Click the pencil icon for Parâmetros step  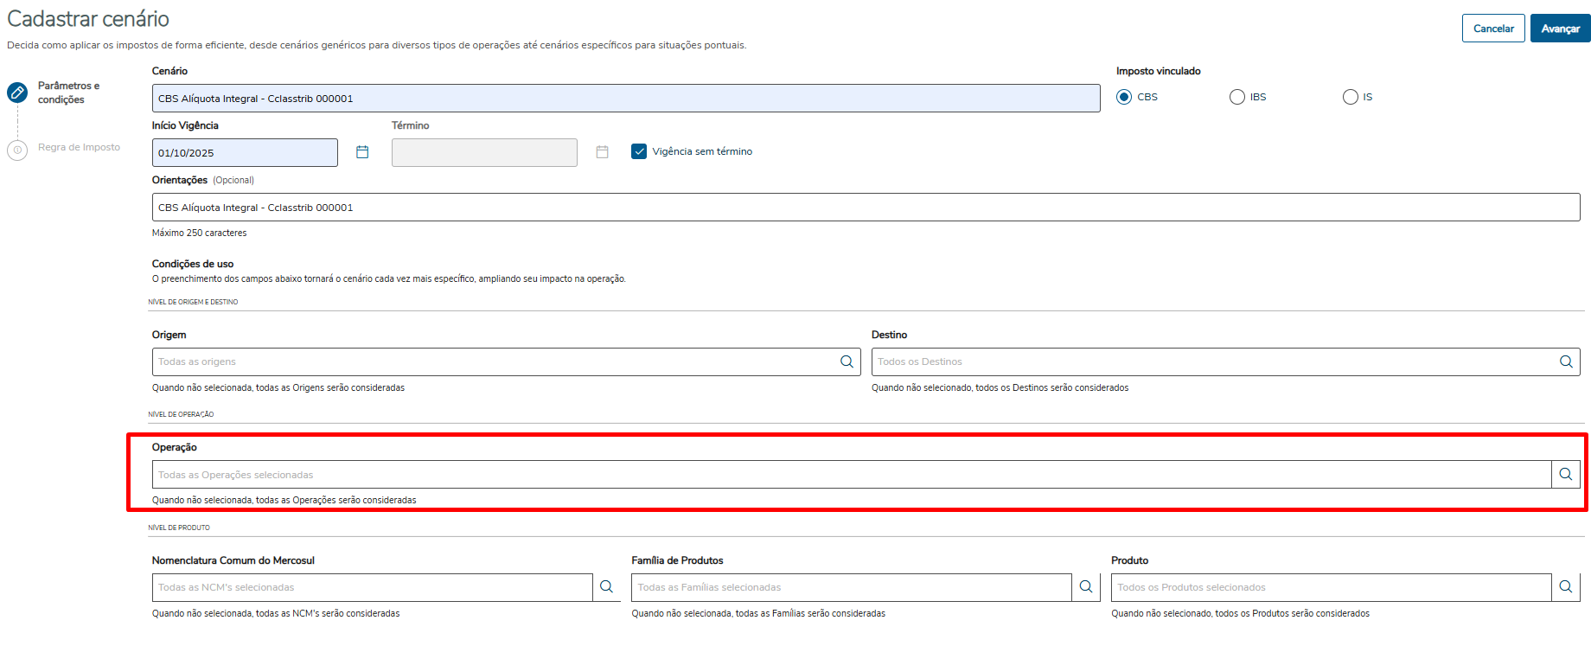pos(17,93)
